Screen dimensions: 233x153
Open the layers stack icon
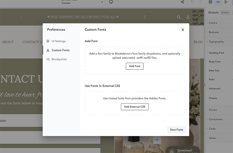tap(210, 2)
